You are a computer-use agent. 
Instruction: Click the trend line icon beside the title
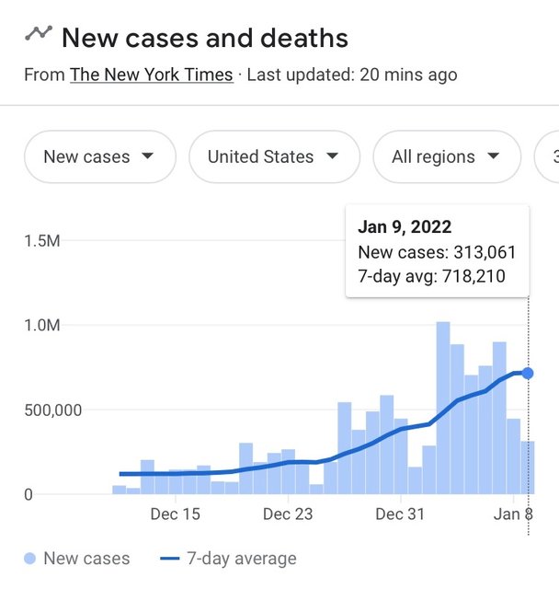(38, 33)
